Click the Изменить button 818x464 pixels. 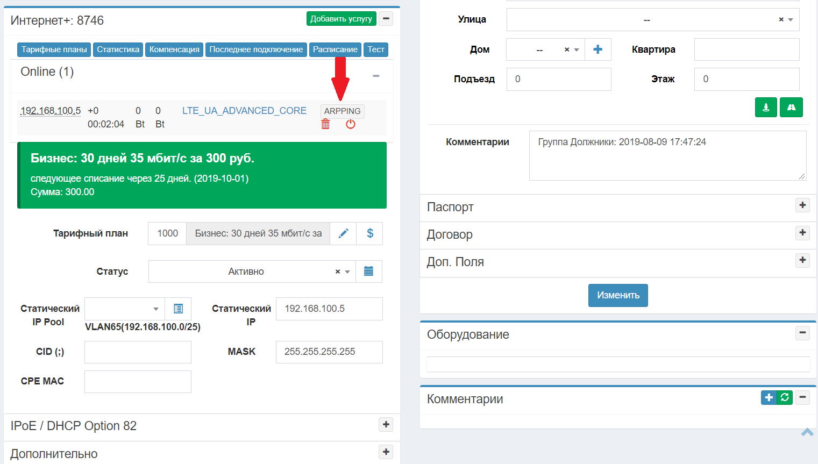pos(618,295)
